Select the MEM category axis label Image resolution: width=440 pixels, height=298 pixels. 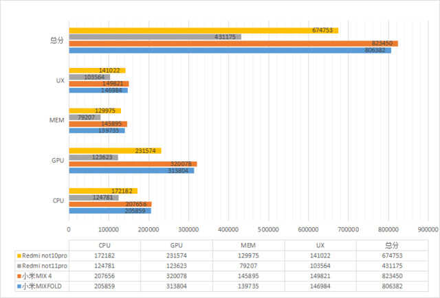point(56,120)
